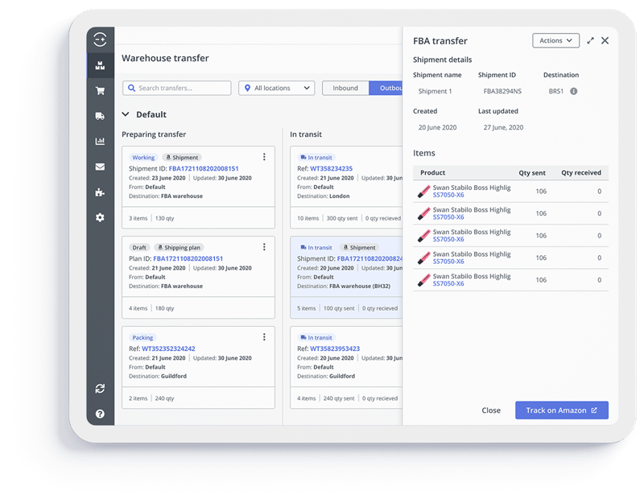Click the FBA38294NS shipment ID value
The image size is (644, 503).
point(502,91)
